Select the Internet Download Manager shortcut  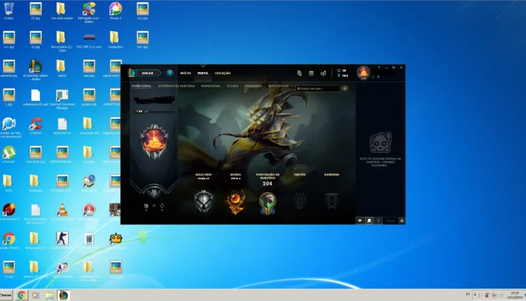click(x=62, y=99)
